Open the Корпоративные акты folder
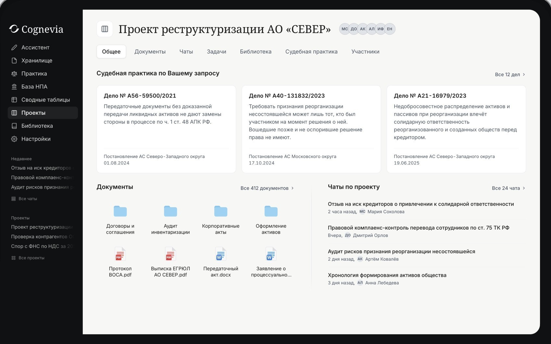The height and width of the screenshot is (344, 551). coord(221,220)
